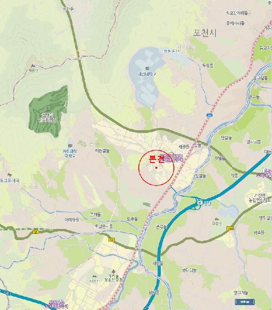This screenshot has width=272, height=310.
Task: Select the 두둑들 place label
Action: (x=208, y=66)
